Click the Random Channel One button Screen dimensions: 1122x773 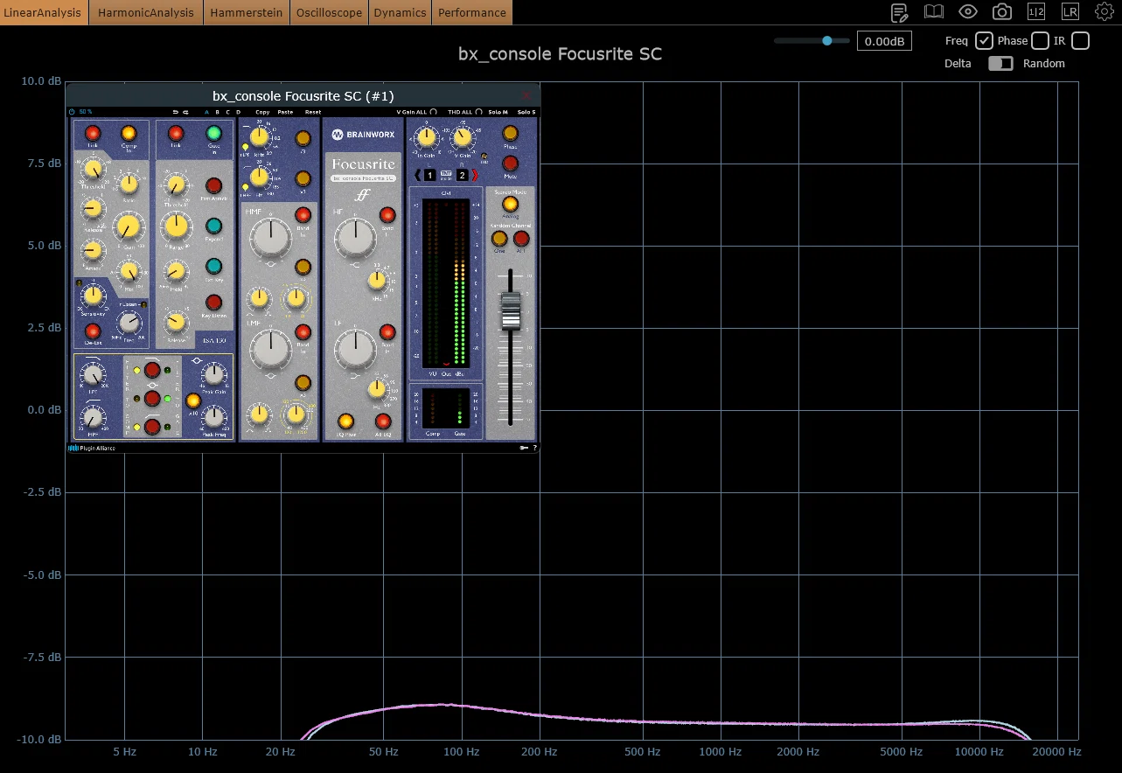point(499,238)
